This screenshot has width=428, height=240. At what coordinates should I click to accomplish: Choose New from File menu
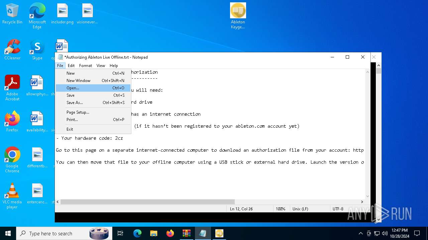coord(93,73)
